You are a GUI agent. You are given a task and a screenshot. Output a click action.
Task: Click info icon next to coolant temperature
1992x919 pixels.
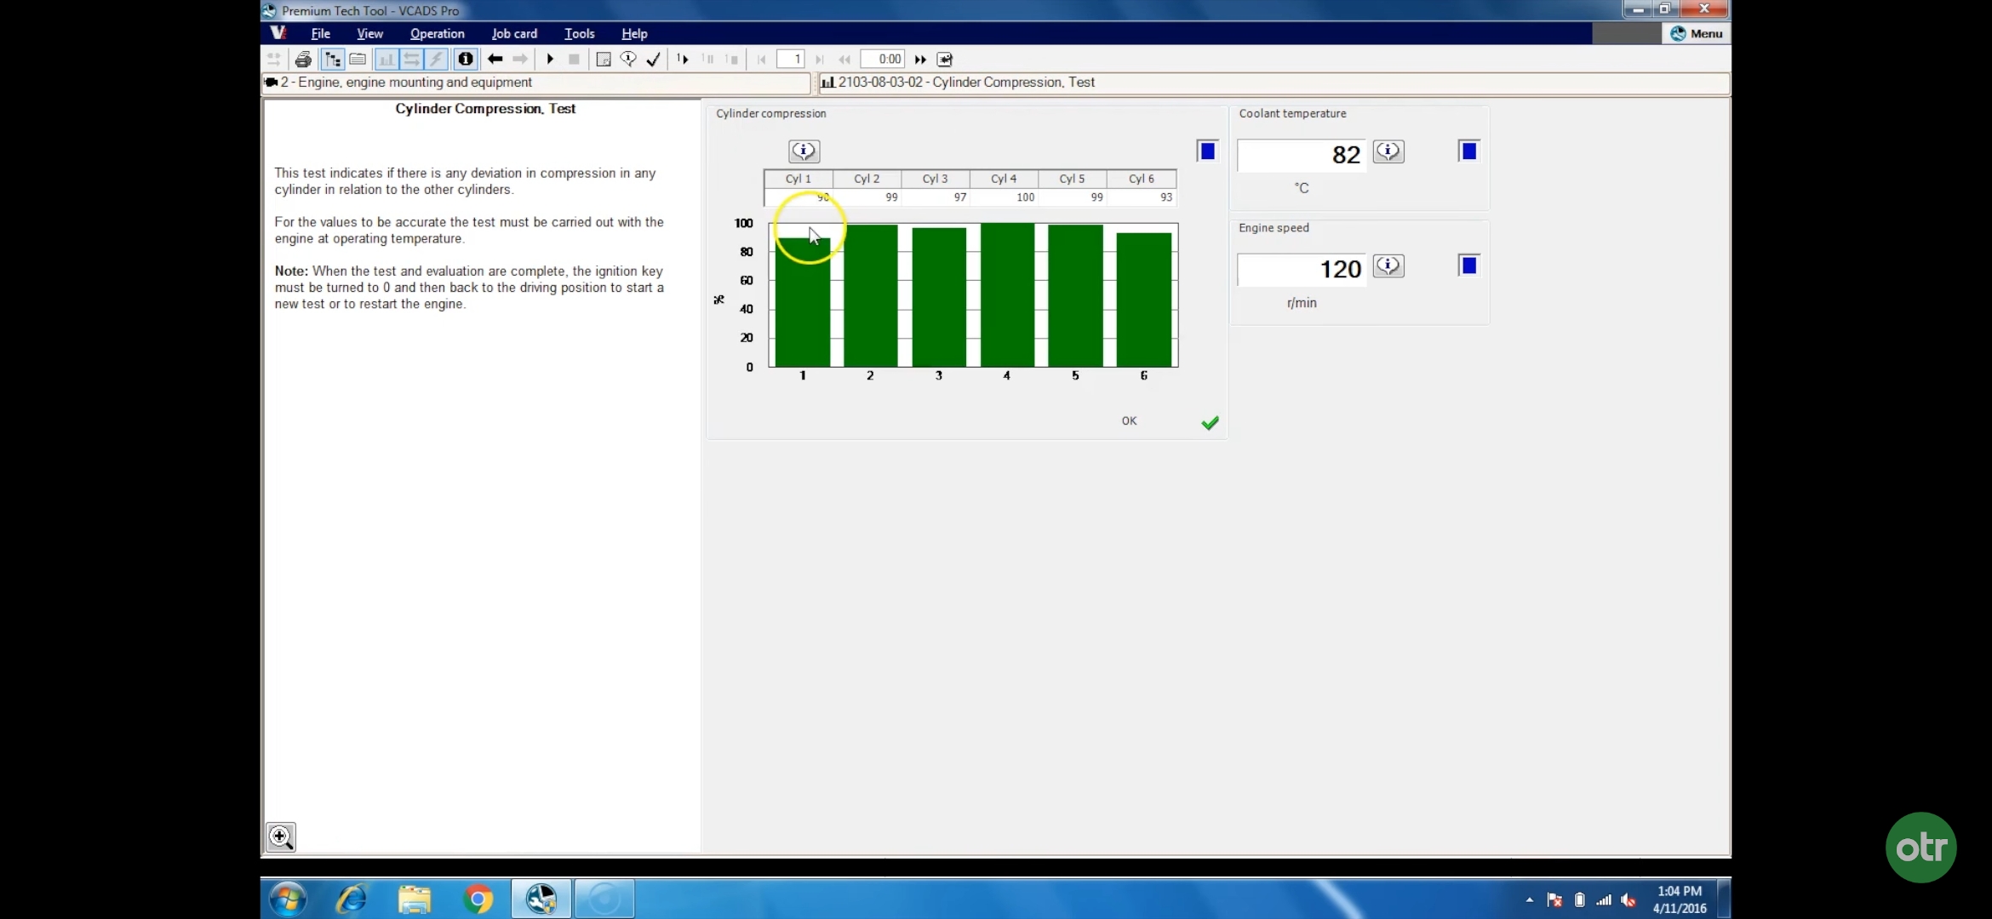tap(1388, 151)
